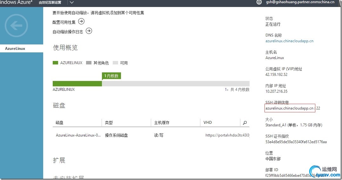This screenshot has width=342, height=180.
Task: Click the green AZURELINUX usage bar
Action: point(77,83)
